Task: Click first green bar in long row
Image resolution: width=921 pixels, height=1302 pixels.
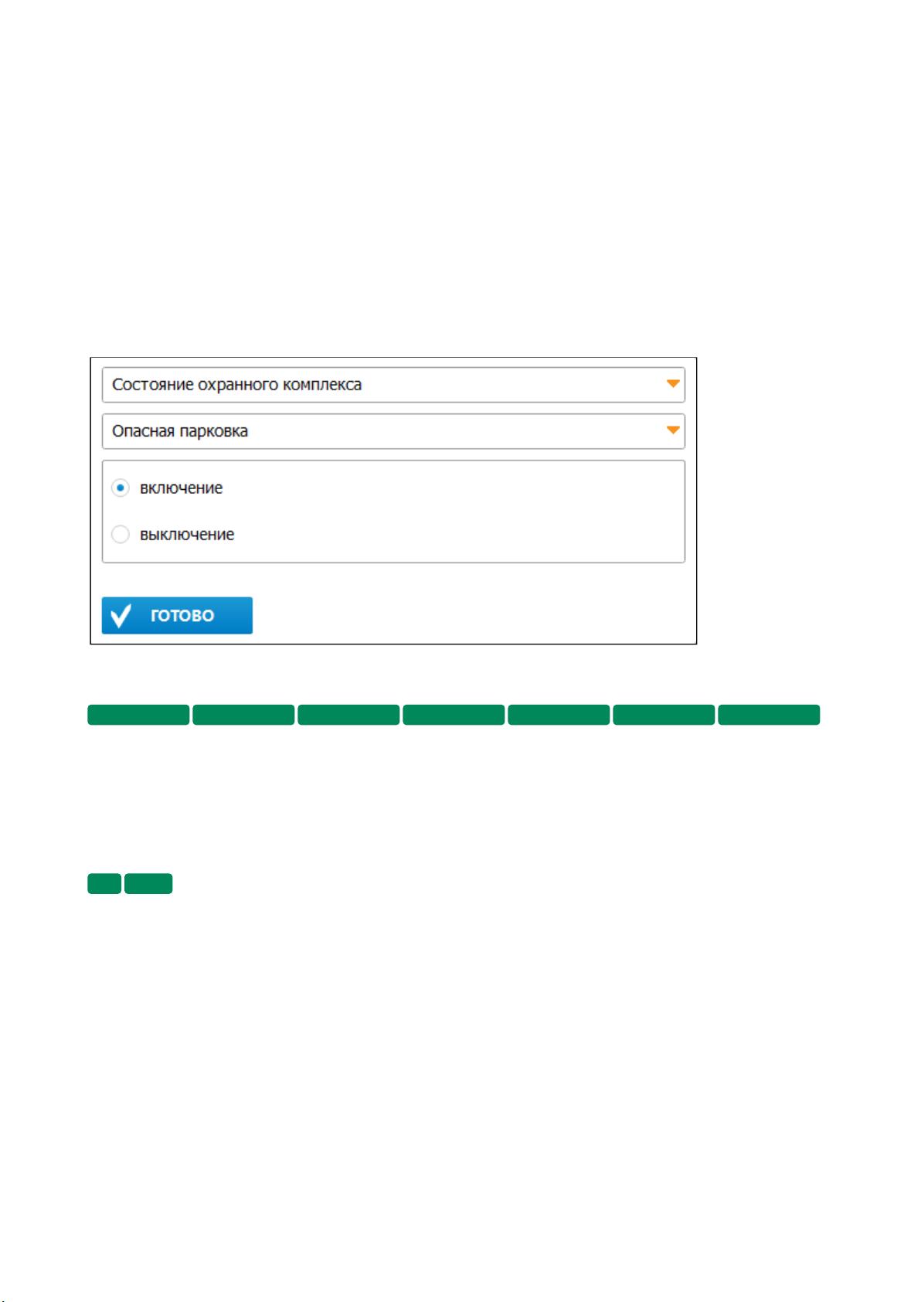Action: 138,715
